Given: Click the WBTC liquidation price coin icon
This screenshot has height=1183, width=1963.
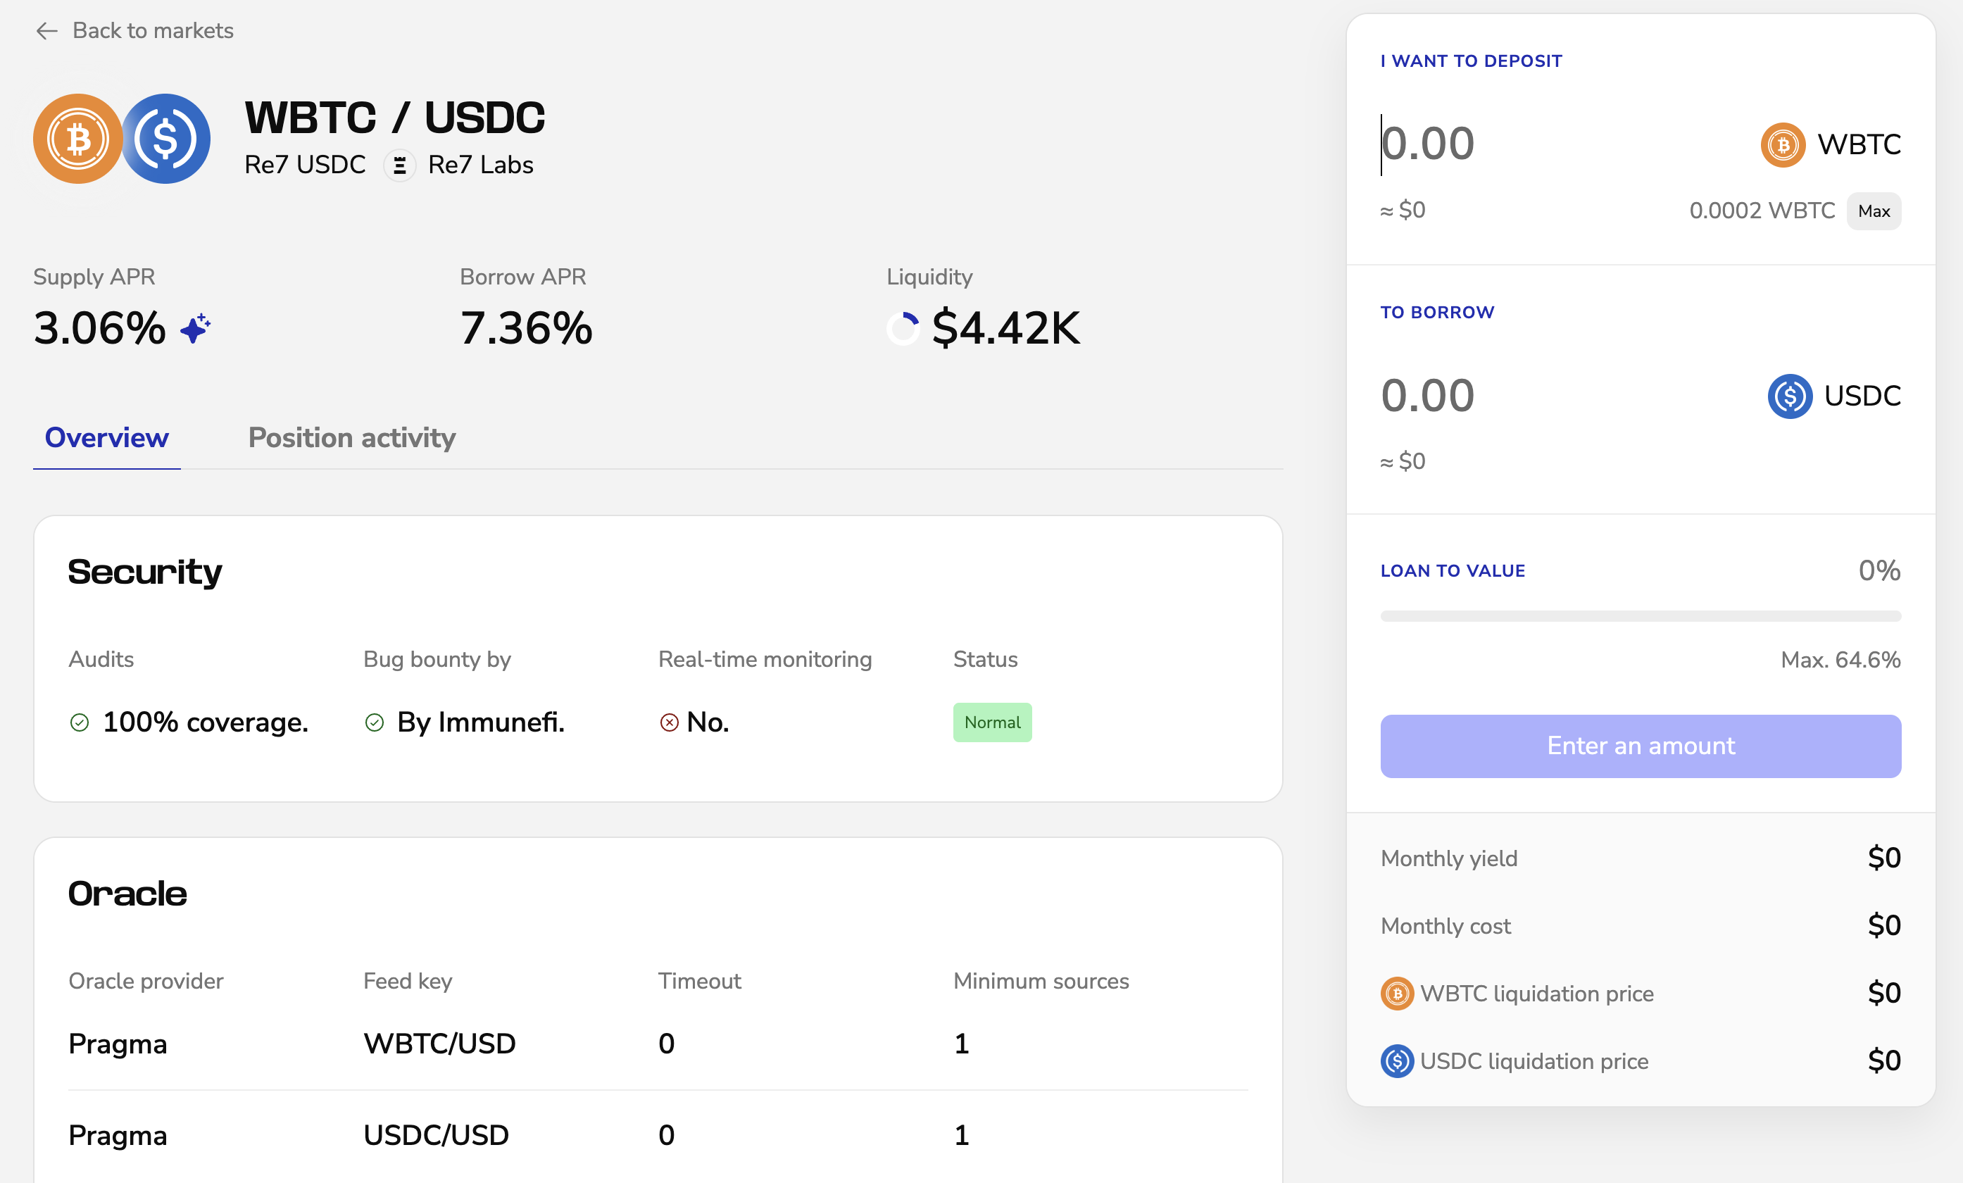Looking at the screenshot, I should 1397,994.
